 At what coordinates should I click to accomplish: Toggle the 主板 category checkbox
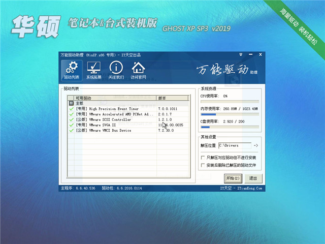[71, 103]
